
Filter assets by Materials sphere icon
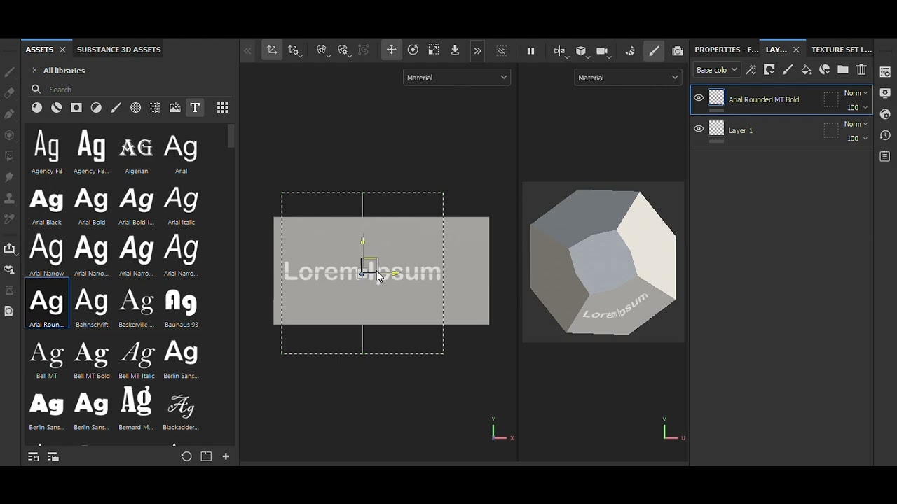(36, 108)
